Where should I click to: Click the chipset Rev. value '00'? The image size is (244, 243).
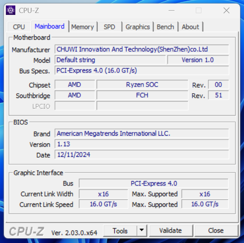tap(218, 85)
